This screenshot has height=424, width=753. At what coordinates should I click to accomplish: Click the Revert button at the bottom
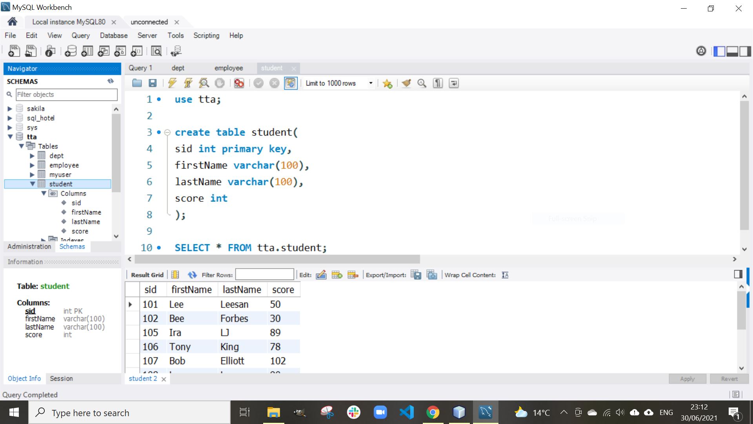729,378
